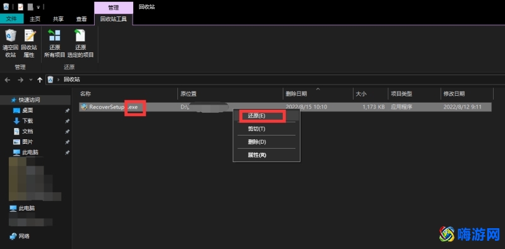Open the recent locations dropdown arrow
505x249 pixels.
pyautogui.click(x=31, y=80)
